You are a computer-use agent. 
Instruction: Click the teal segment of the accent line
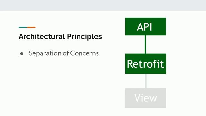(x=23, y=27)
